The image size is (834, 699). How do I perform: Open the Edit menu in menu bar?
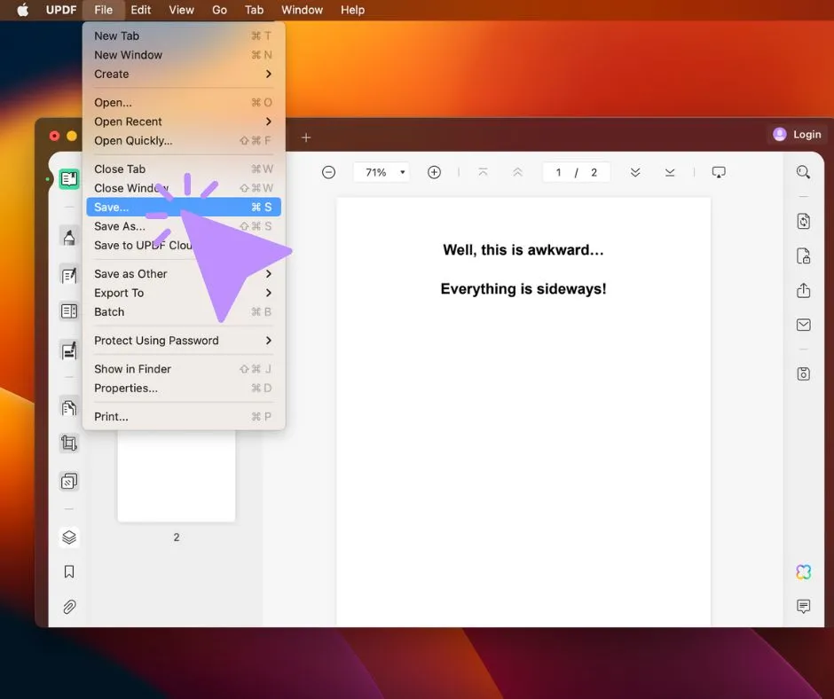141,10
